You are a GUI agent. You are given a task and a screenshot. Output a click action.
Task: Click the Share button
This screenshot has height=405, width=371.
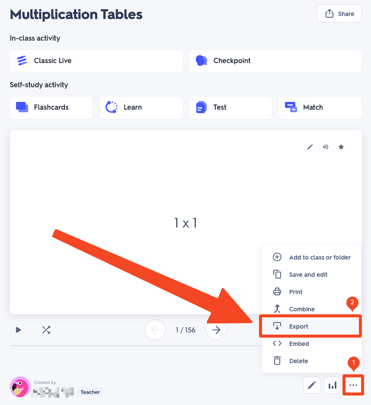pyautogui.click(x=339, y=13)
